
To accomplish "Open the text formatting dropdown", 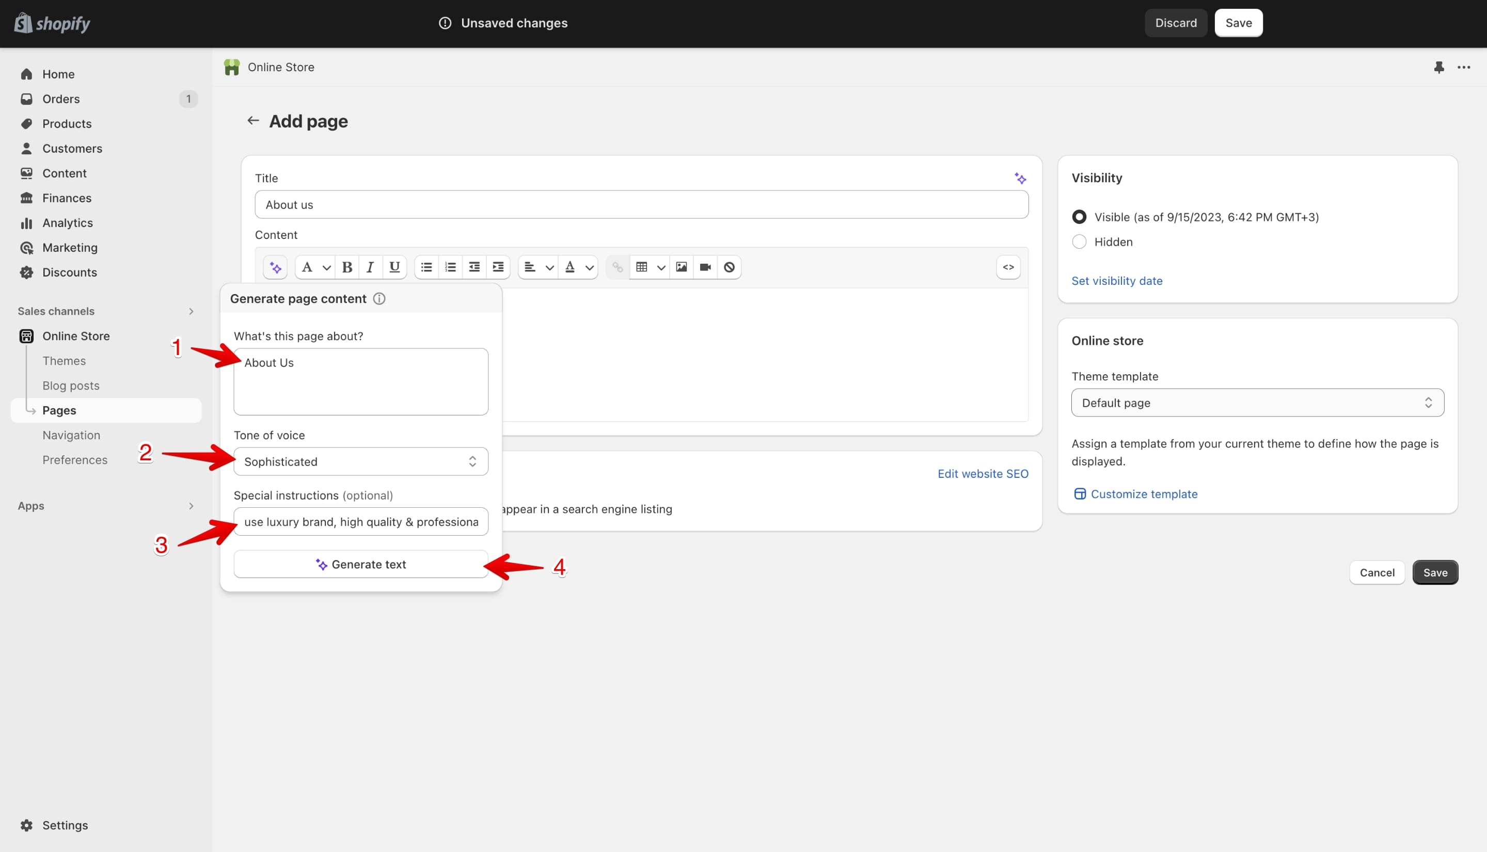I will point(315,267).
